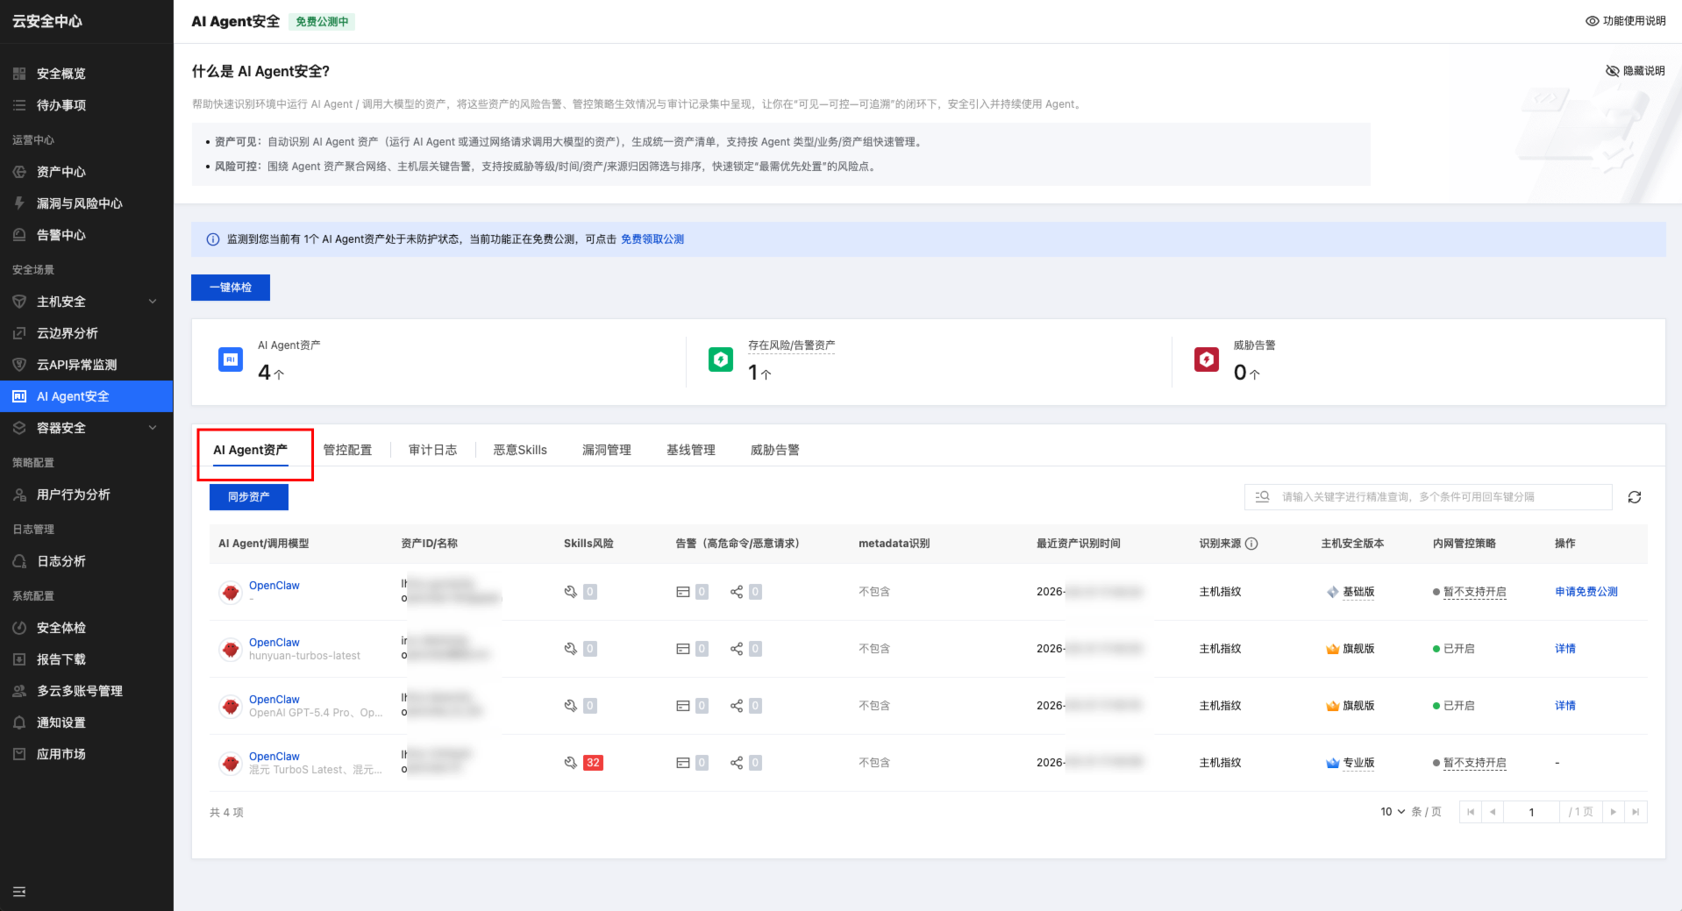
Task: Click the green 存在风险/告警资产 icon
Action: [x=720, y=359]
